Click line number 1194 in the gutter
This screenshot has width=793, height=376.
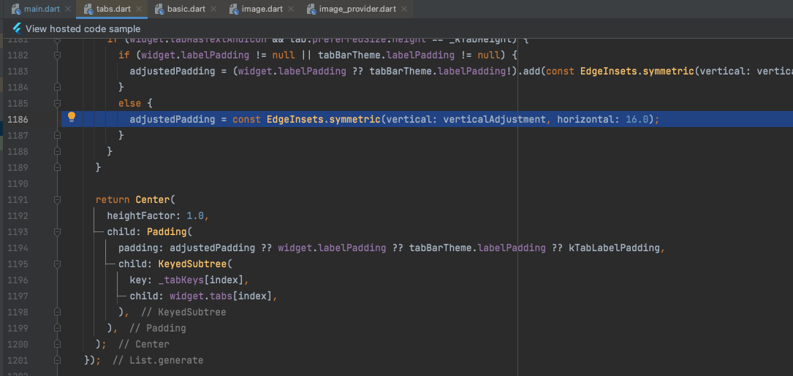[x=18, y=248]
